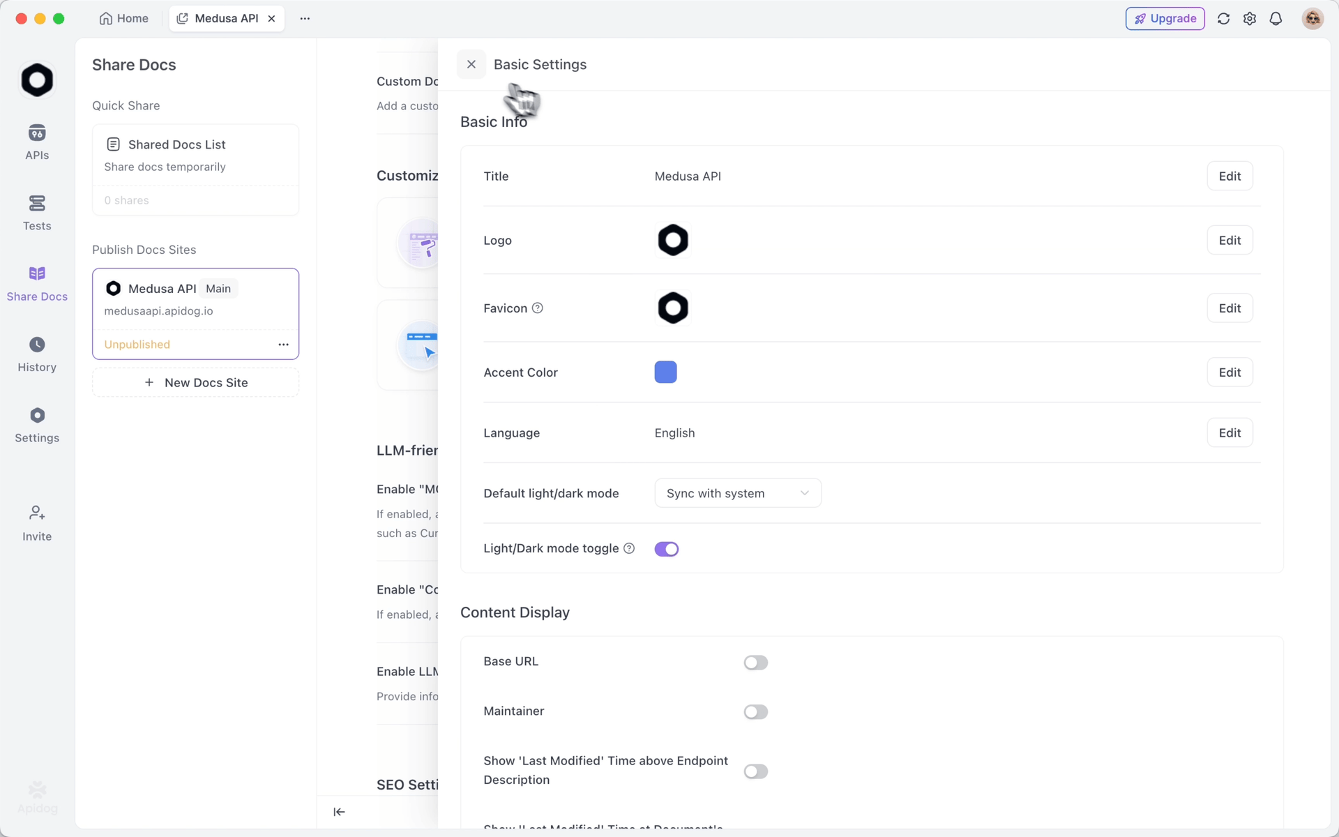Click the refresh sync icon
This screenshot has width=1339, height=837.
pyautogui.click(x=1223, y=19)
